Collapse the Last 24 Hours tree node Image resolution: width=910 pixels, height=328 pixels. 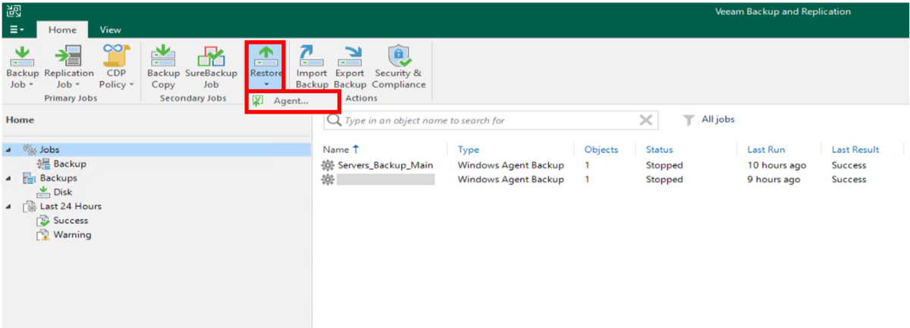click(x=8, y=206)
